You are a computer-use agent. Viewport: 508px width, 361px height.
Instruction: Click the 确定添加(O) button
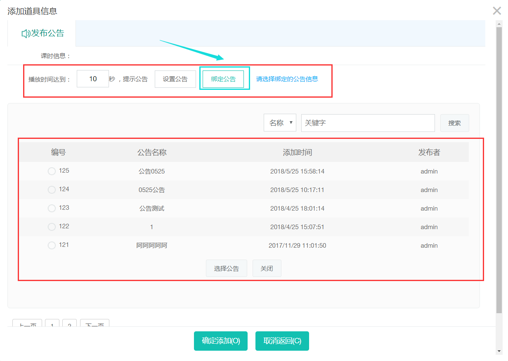click(x=221, y=341)
